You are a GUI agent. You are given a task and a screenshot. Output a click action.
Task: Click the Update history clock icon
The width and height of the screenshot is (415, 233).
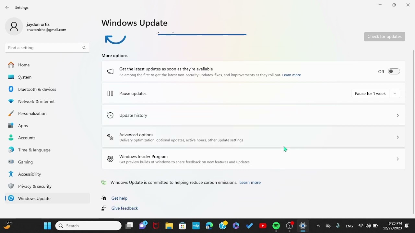click(x=110, y=115)
